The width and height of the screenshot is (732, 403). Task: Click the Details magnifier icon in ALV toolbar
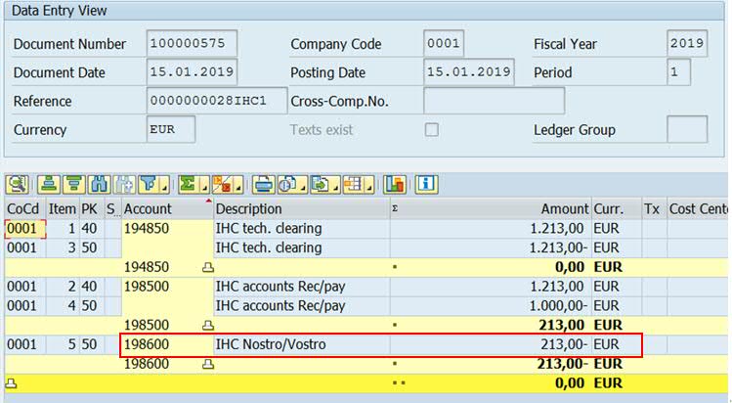pos(18,184)
